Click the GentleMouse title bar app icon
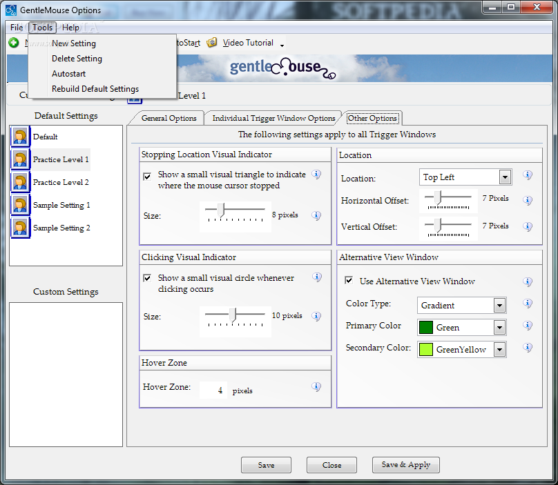The height and width of the screenshot is (485, 558). [x=11, y=10]
